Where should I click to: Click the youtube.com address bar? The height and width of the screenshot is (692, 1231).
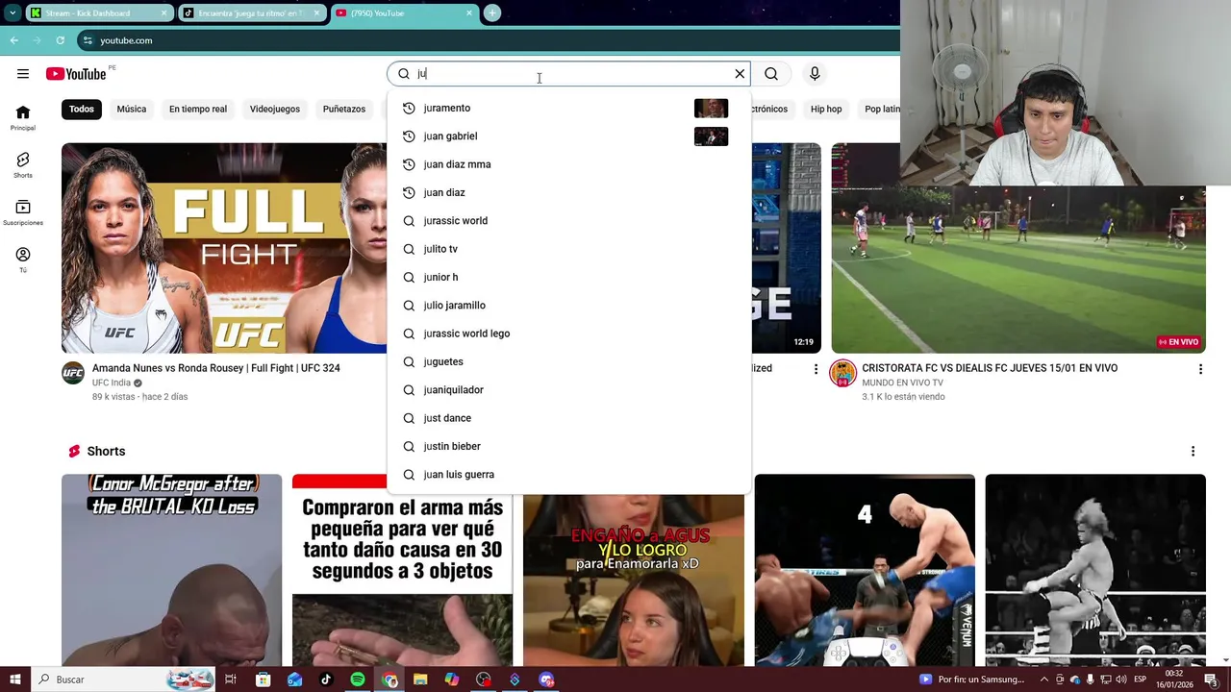coord(481,40)
